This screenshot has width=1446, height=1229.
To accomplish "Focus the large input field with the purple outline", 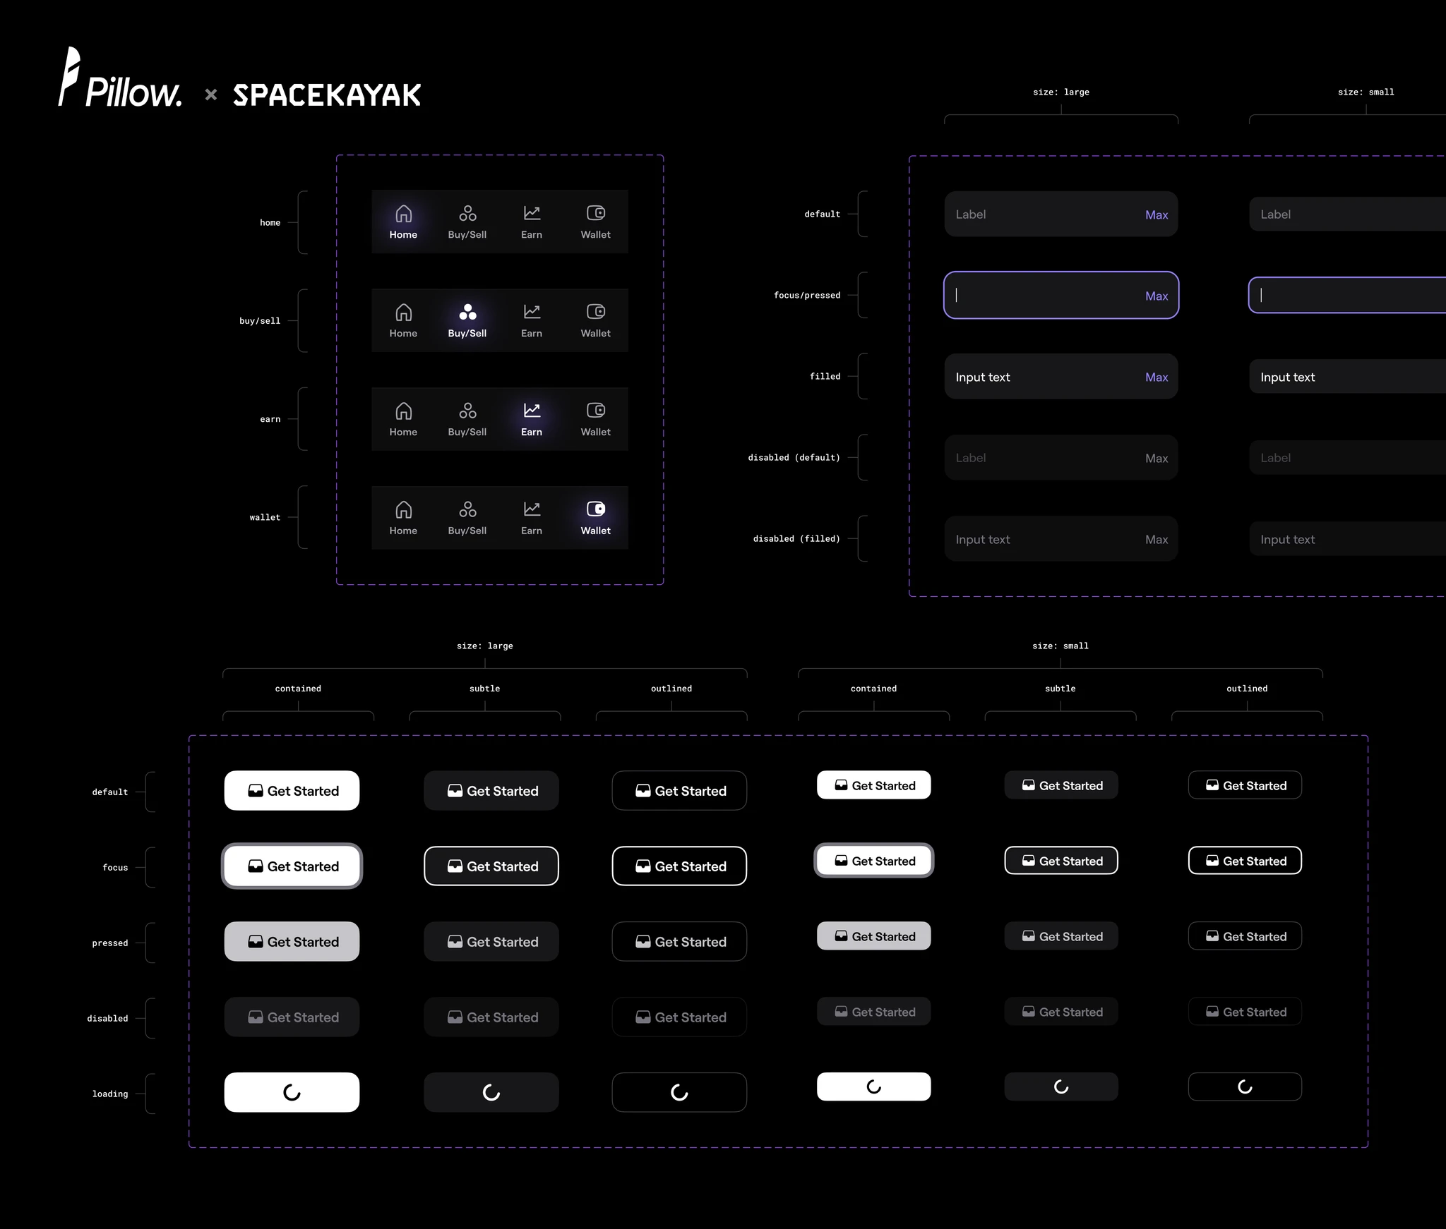I will coord(1061,295).
